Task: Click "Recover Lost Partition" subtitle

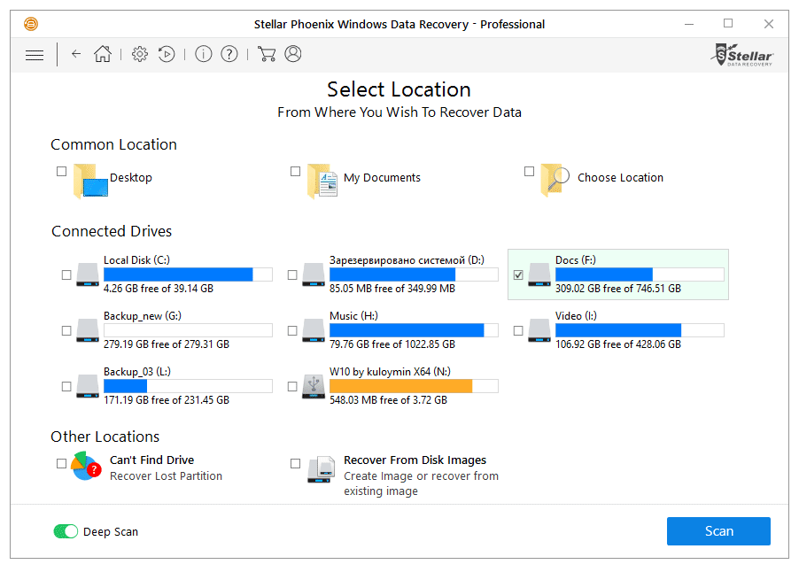Action: tap(167, 475)
